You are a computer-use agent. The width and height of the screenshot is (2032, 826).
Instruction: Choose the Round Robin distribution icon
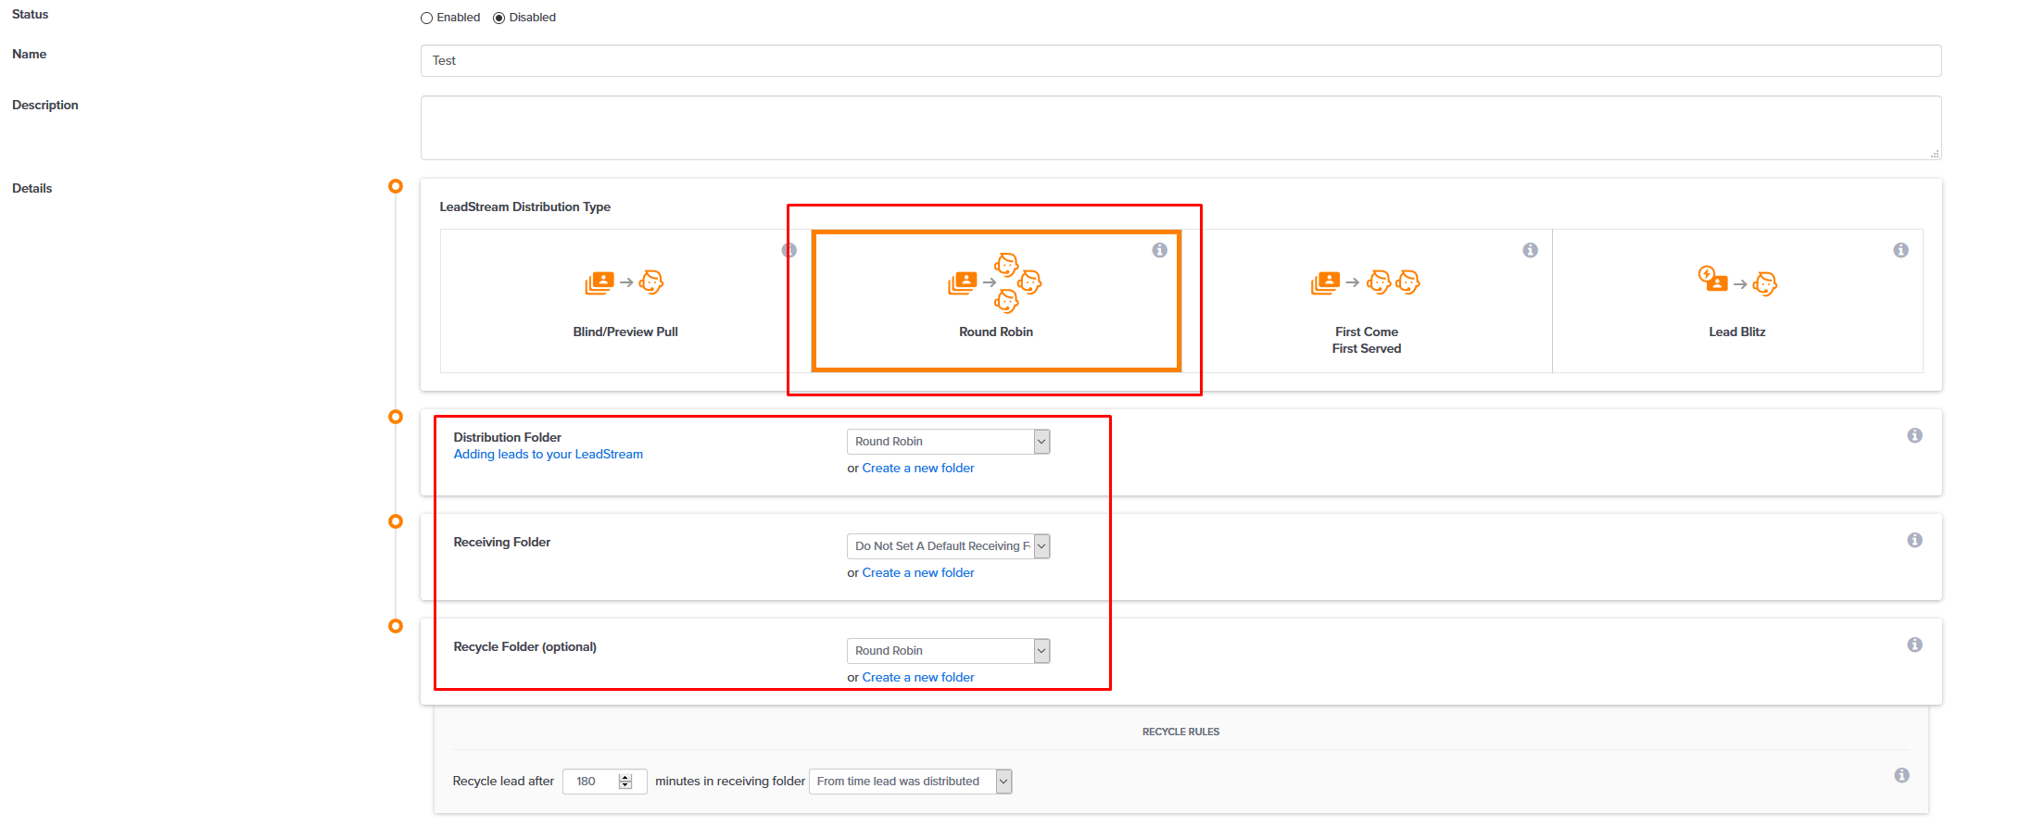995,282
